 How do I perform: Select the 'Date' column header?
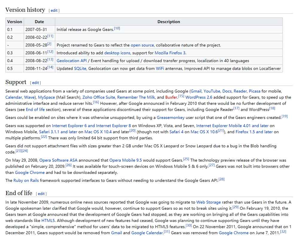tap(39, 22)
